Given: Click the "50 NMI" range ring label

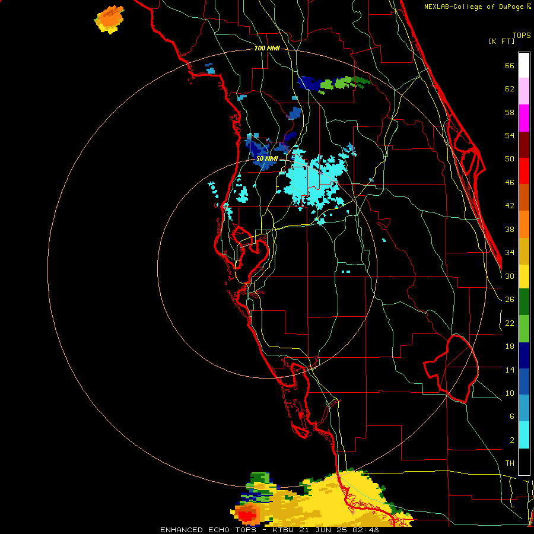Looking at the screenshot, I should pos(267,158).
